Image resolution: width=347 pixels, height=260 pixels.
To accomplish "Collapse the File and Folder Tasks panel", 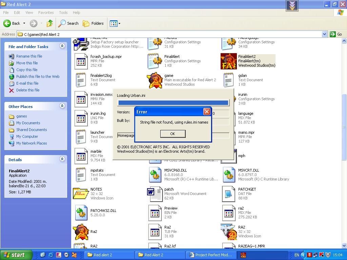I will (62, 46).
